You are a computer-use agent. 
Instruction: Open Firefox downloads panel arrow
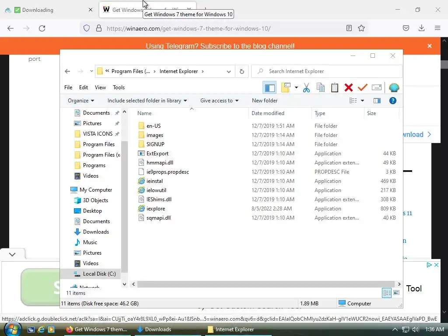pyautogui.click(x=421, y=28)
